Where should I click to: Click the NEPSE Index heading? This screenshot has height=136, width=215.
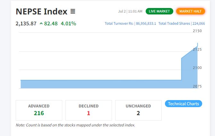(41, 11)
